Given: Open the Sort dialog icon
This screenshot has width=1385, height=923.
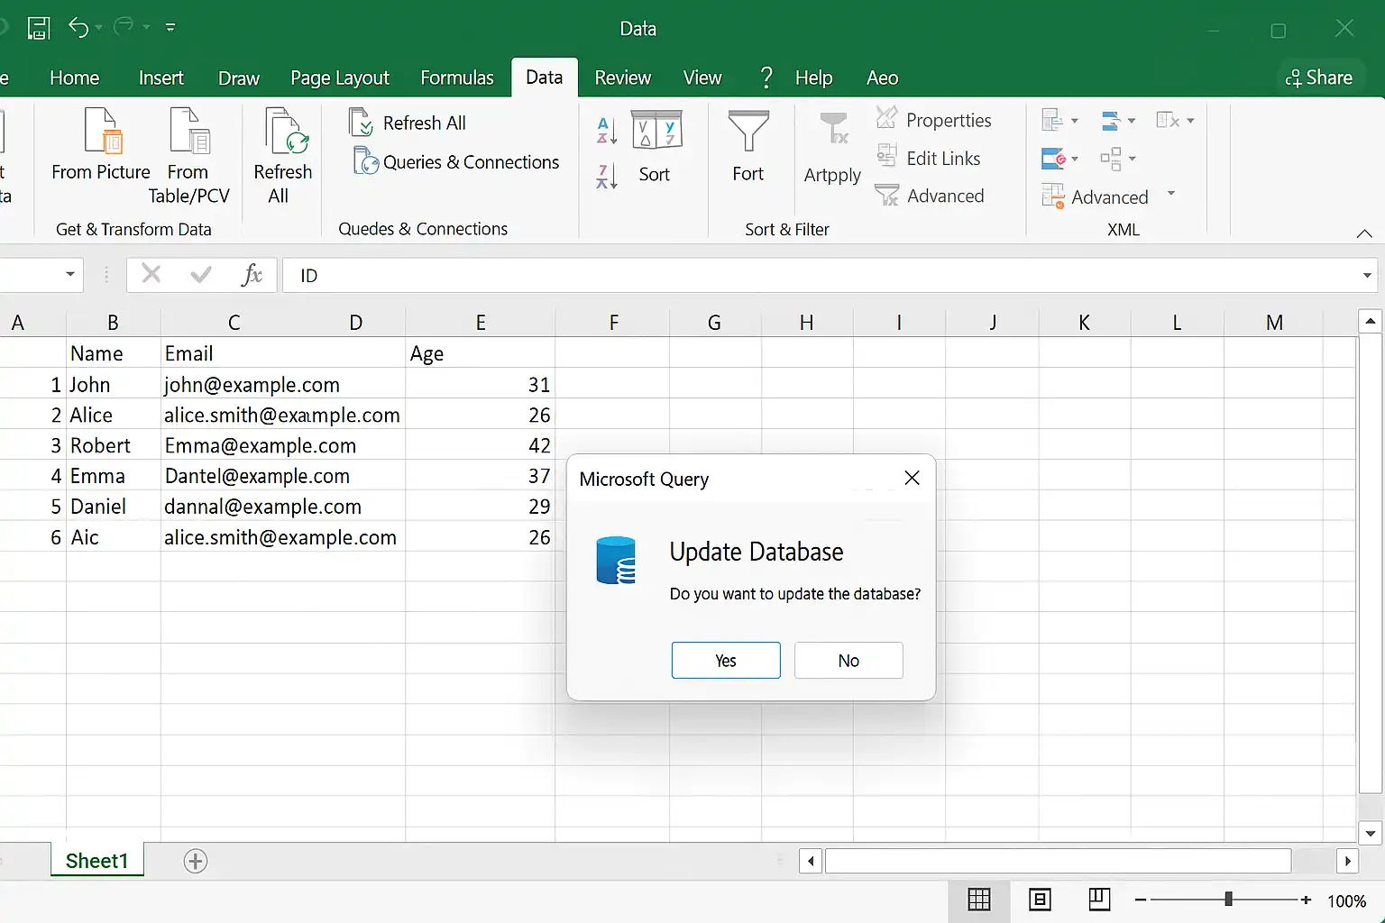Looking at the screenshot, I should click(x=656, y=131).
